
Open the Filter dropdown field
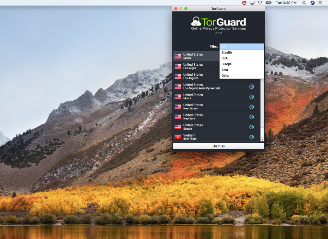(x=242, y=46)
